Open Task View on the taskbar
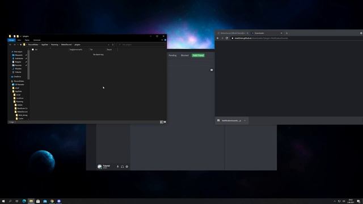Viewport: 363px width, 204px height. tap(17, 201)
